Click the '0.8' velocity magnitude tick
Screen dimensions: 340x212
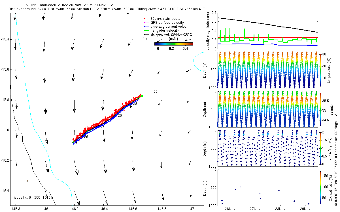coord(213,13)
